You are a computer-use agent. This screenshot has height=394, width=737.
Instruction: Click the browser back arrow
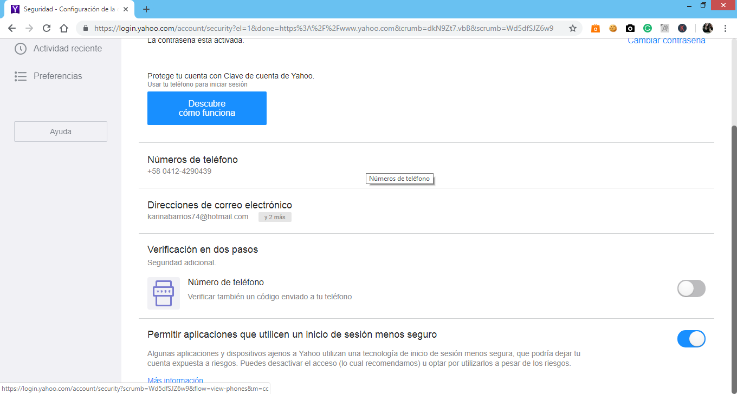(12, 28)
